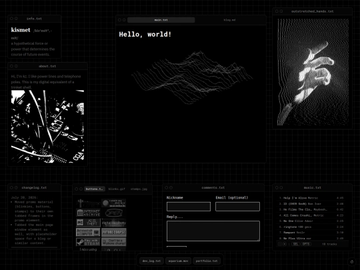Select the buttons.t… tab
The width and height of the screenshot is (360, 270).
pos(95,189)
